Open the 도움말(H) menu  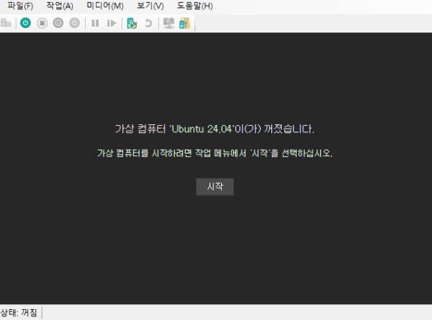point(195,6)
